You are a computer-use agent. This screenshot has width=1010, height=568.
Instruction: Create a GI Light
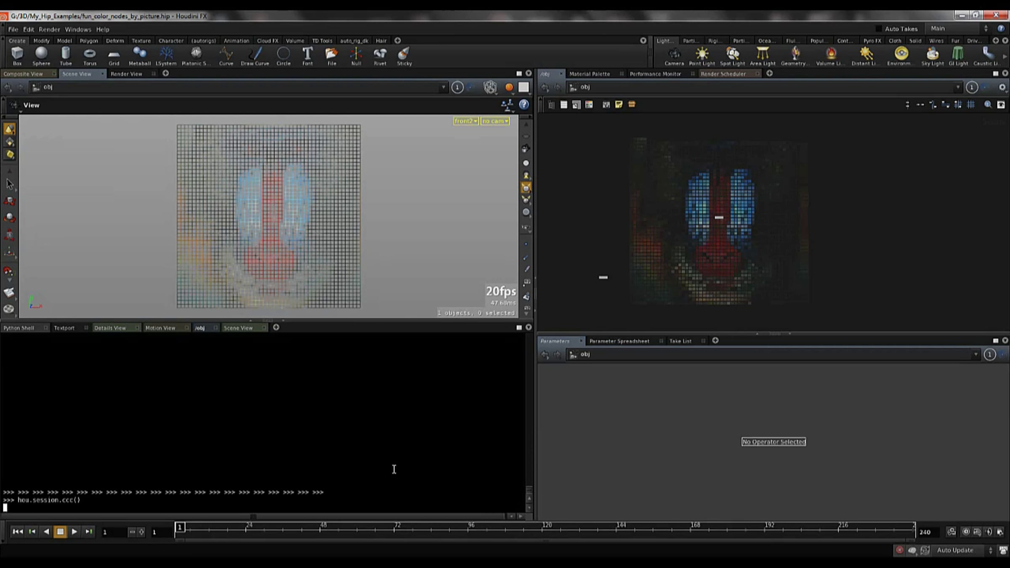point(958,56)
